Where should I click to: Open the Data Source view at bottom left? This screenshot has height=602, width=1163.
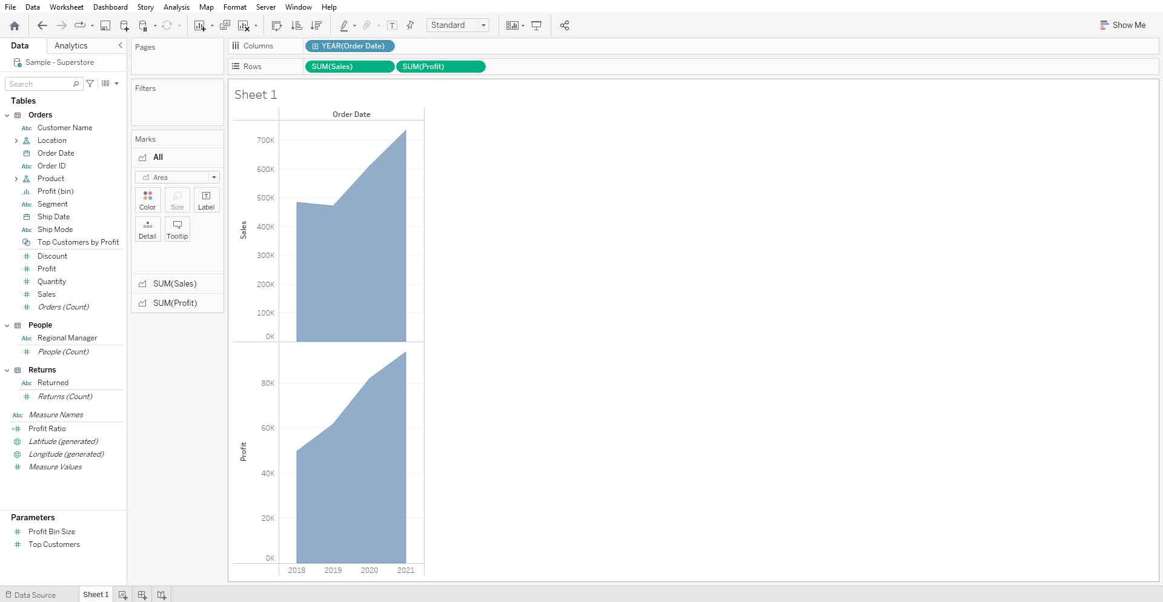[x=35, y=594]
